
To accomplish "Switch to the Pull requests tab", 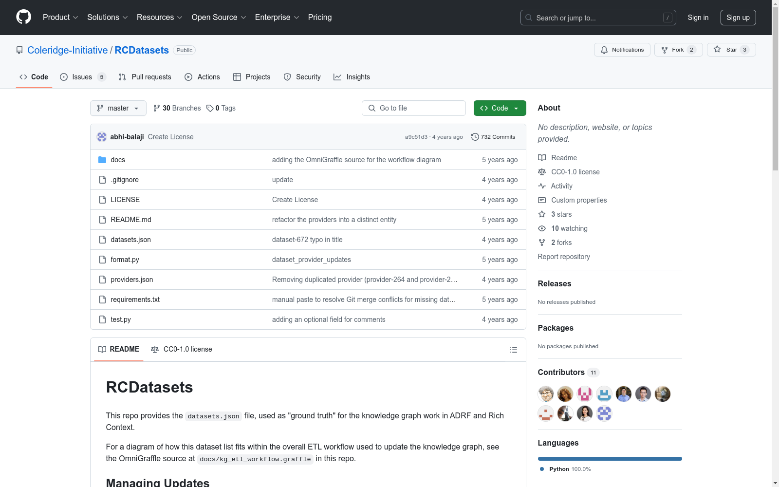I will point(145,77).
